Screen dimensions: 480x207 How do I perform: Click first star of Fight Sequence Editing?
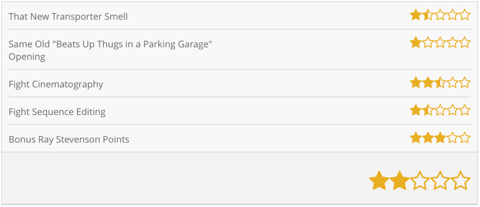(x=416, y=111)
